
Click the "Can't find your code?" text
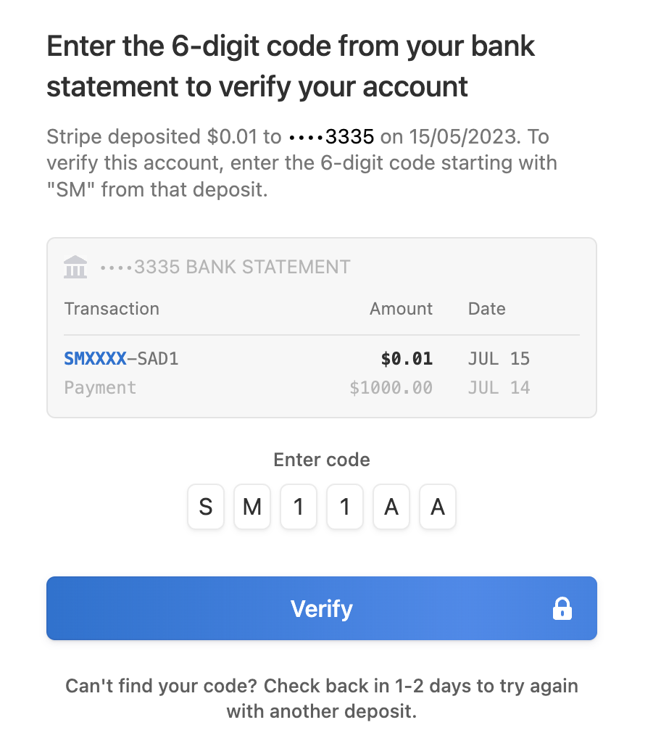(162, 686)
